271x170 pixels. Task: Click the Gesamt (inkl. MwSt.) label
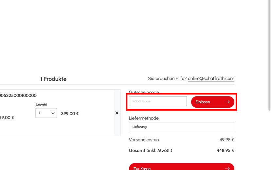[151, 150]
